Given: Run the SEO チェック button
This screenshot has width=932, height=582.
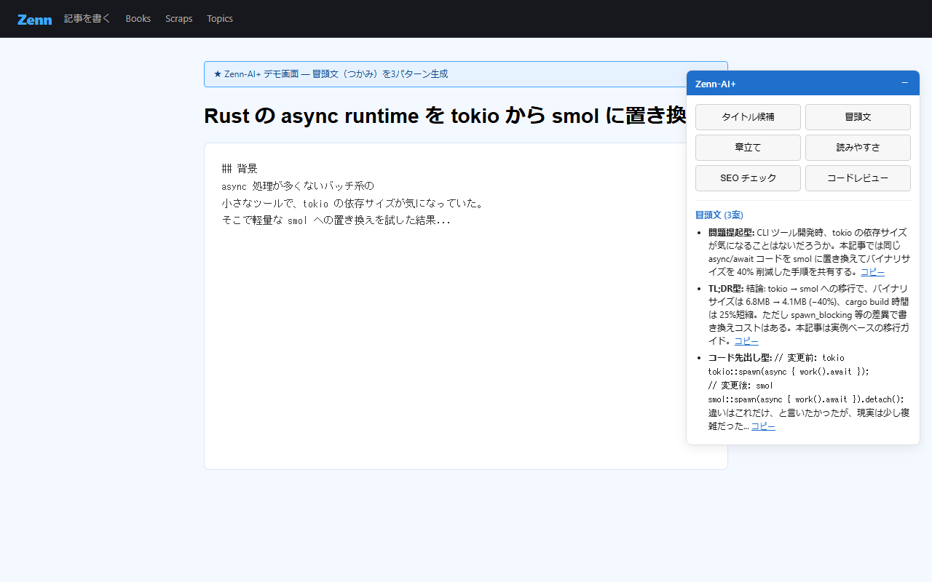Looking at the screenshot, I should tap(748, 178).
